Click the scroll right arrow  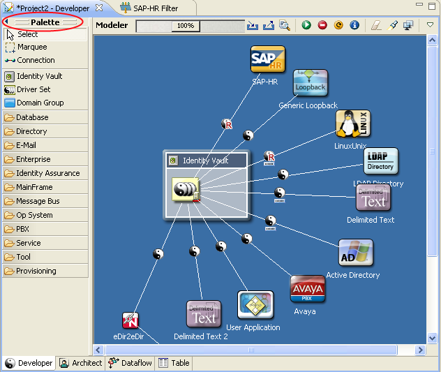[x=421, y=350]
